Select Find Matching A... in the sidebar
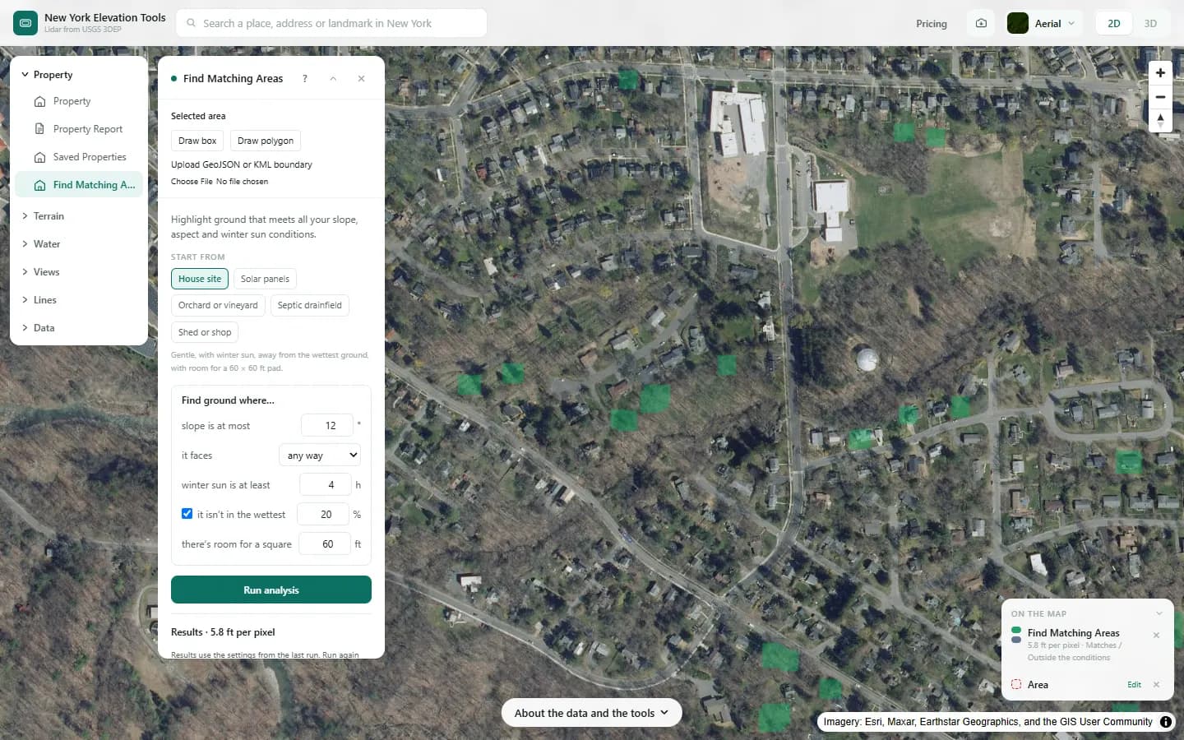This screenshot has width=1184, height=740. coord(80,185)
